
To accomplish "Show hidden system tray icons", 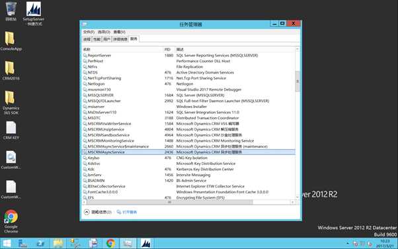I will pyautogui.click(x=348, y=244).
